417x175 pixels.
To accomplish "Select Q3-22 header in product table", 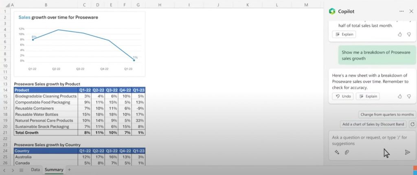I will 112,90.
